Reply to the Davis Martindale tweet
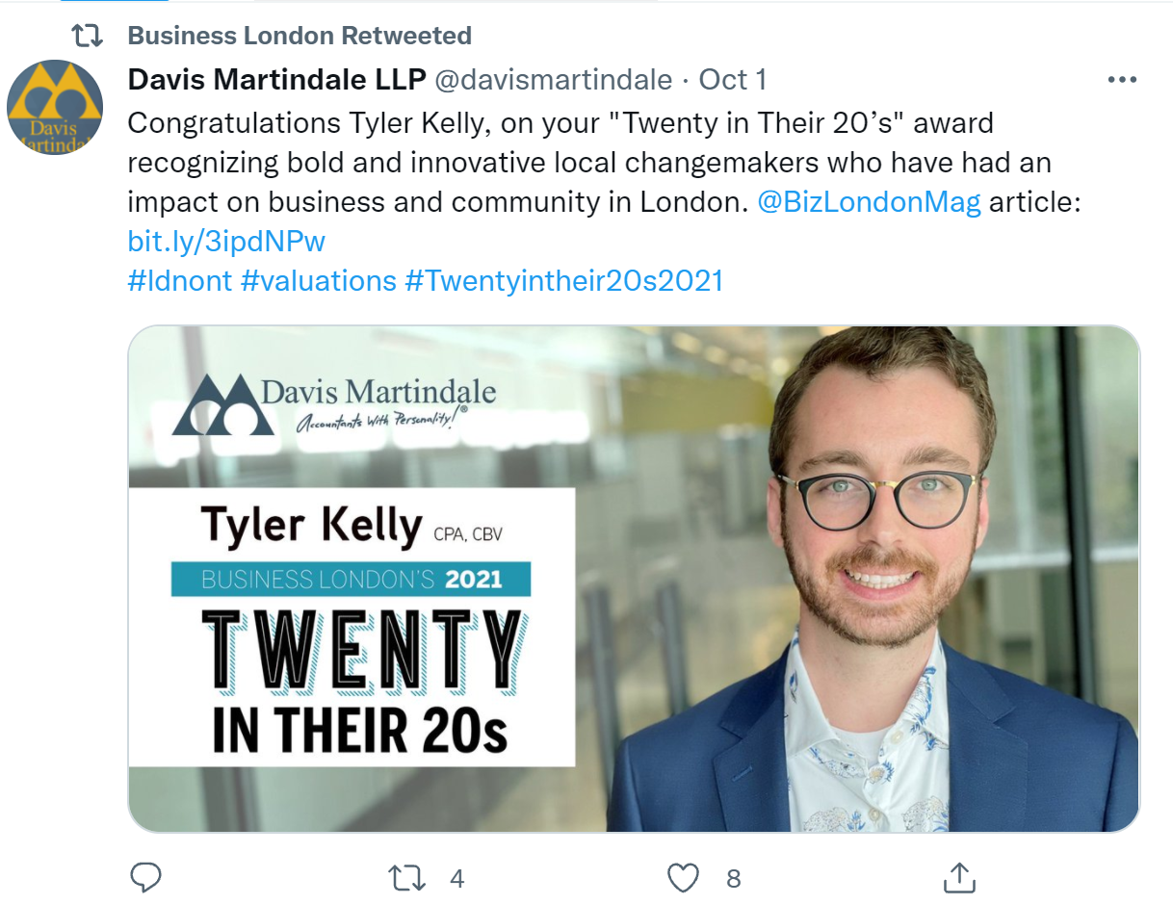1173x905 pixels. click(x=145, y=877)
